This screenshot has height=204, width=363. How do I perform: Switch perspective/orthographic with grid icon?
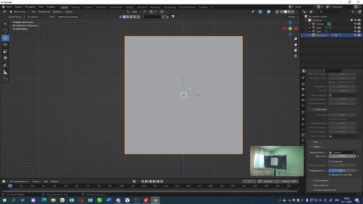(x=296, y=56)
